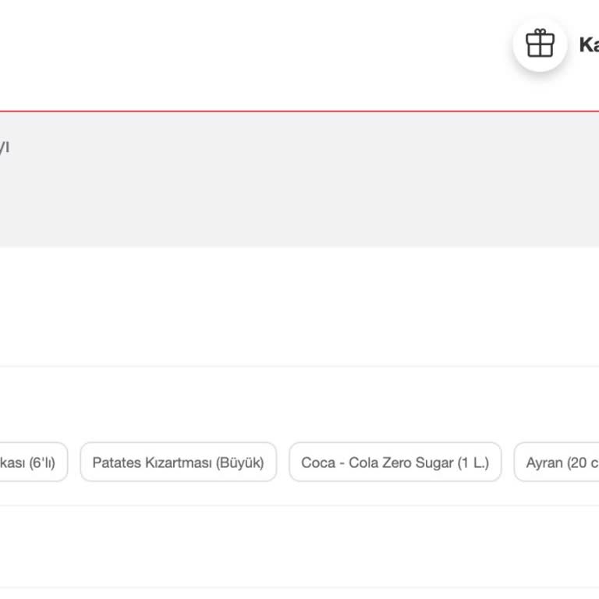Click the word "Ayran" on the last chip
599x599 pixels.
tap(544, 463)
